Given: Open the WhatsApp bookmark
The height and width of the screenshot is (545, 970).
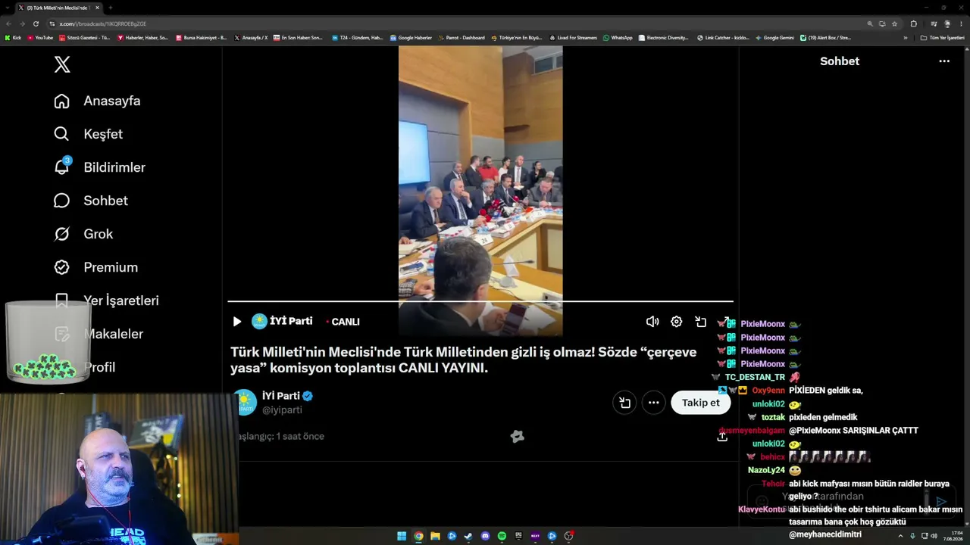Looking at the screenshot, I should (x=618, y=38).
